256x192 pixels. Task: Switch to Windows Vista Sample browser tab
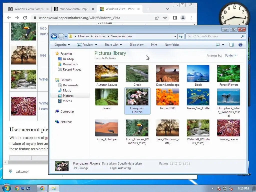click(28, 9)
